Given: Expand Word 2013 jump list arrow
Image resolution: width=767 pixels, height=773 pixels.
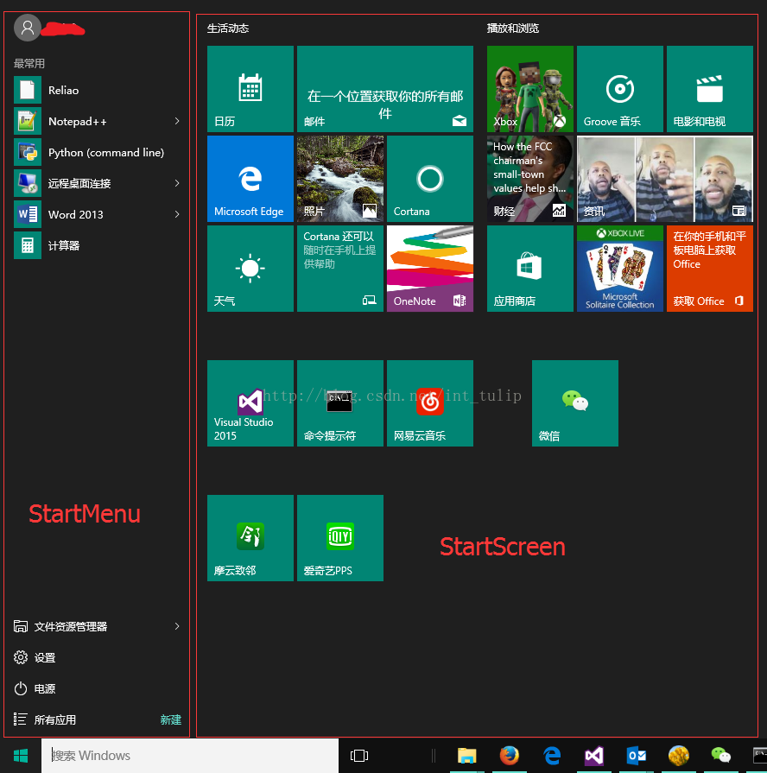Looking at the screenshot, I should [x=177, y=214].
